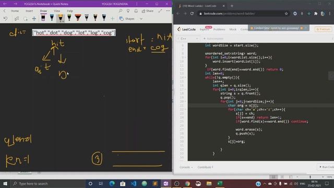The width and height of the screenshot is (334, 188).
Task: Click the OneNote search magnifier icon
Action: [121, 10]
